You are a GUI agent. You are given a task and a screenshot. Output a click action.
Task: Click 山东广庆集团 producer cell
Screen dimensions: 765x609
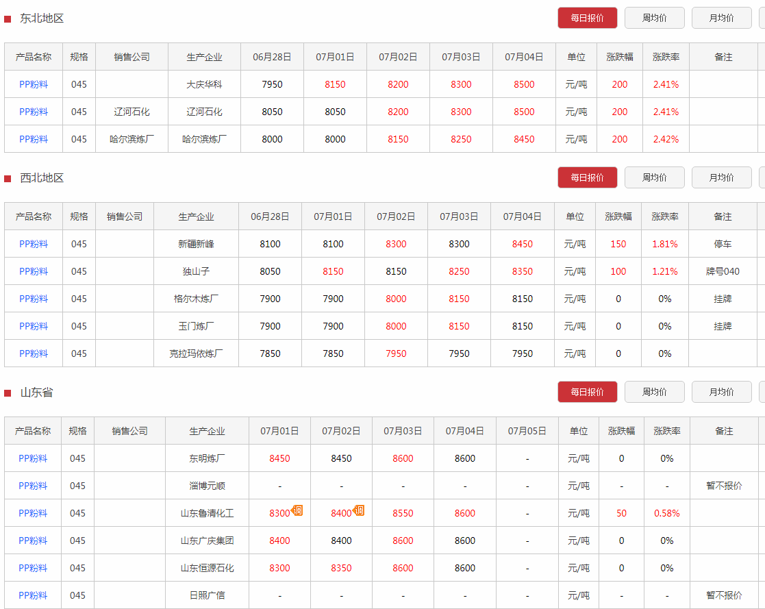click(208, 540)
